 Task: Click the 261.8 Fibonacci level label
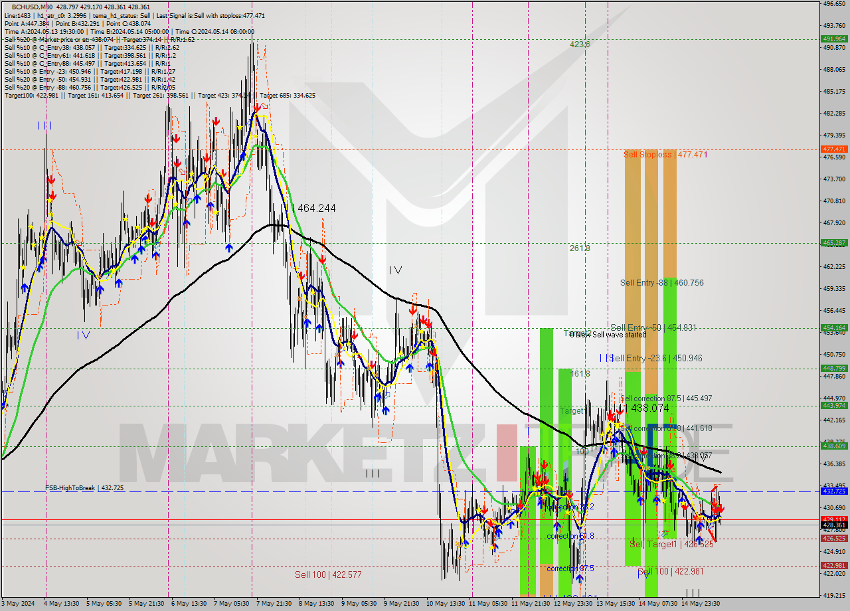click(580, 248)
